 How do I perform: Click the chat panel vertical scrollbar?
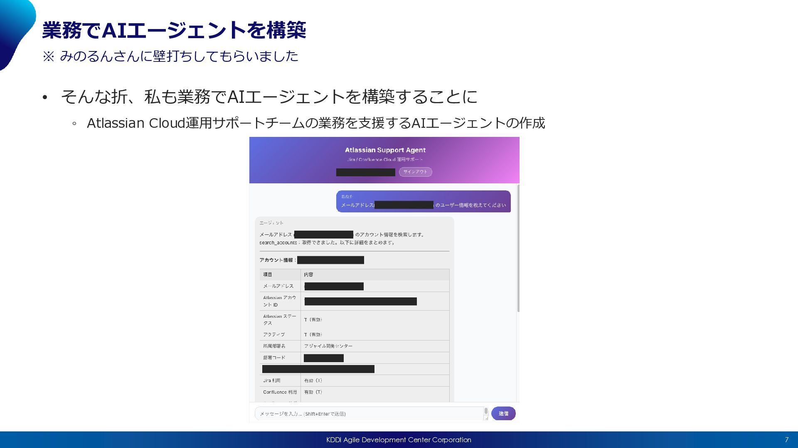coord(518,249)
